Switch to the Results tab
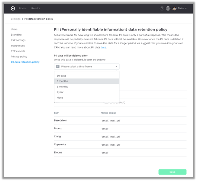Viewport: 197px width, 181px height. (36, 8)
